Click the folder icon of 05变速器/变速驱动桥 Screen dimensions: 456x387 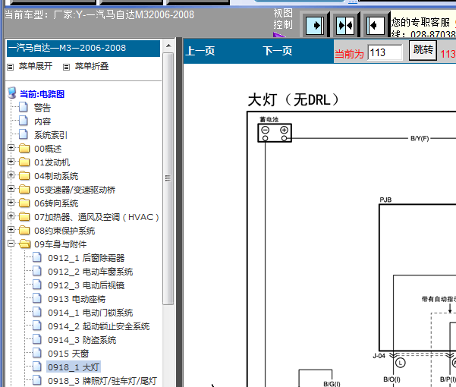coord(24,189)
